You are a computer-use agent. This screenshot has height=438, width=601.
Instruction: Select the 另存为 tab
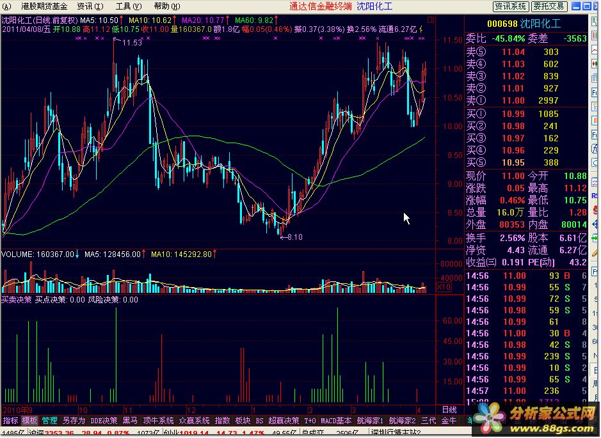pos(74,421)
